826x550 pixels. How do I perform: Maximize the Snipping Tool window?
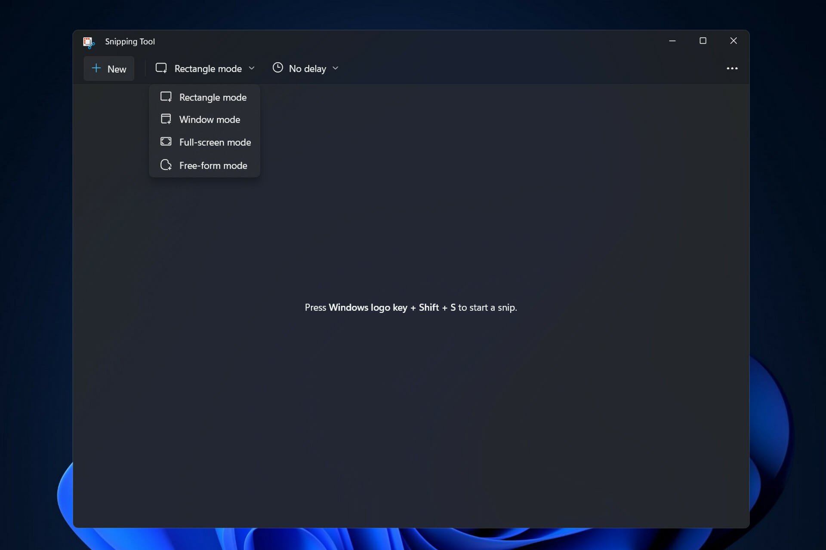coord(703,41)
